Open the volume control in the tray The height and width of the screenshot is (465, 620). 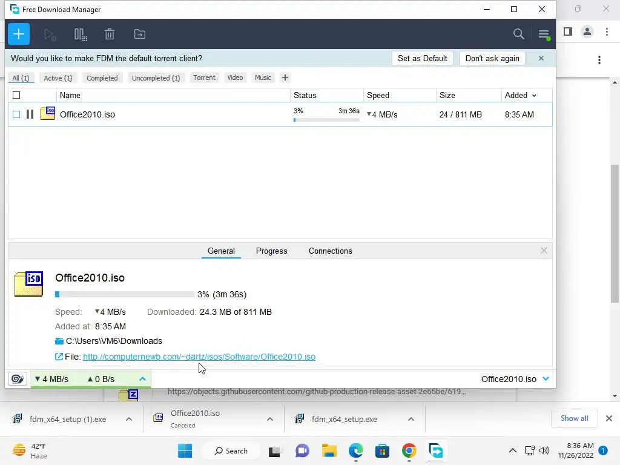click(544, 450)
